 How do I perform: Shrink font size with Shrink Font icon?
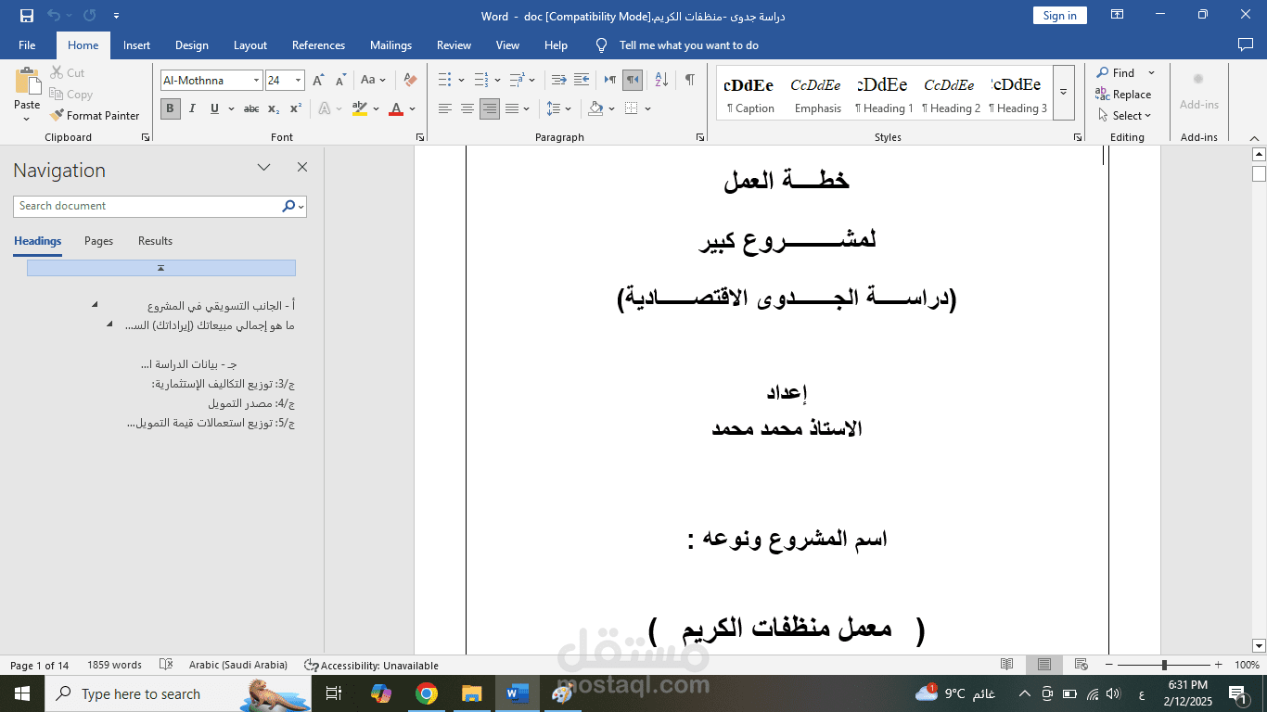(x=339, y=81)
